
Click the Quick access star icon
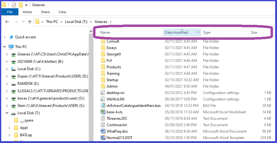11,37
